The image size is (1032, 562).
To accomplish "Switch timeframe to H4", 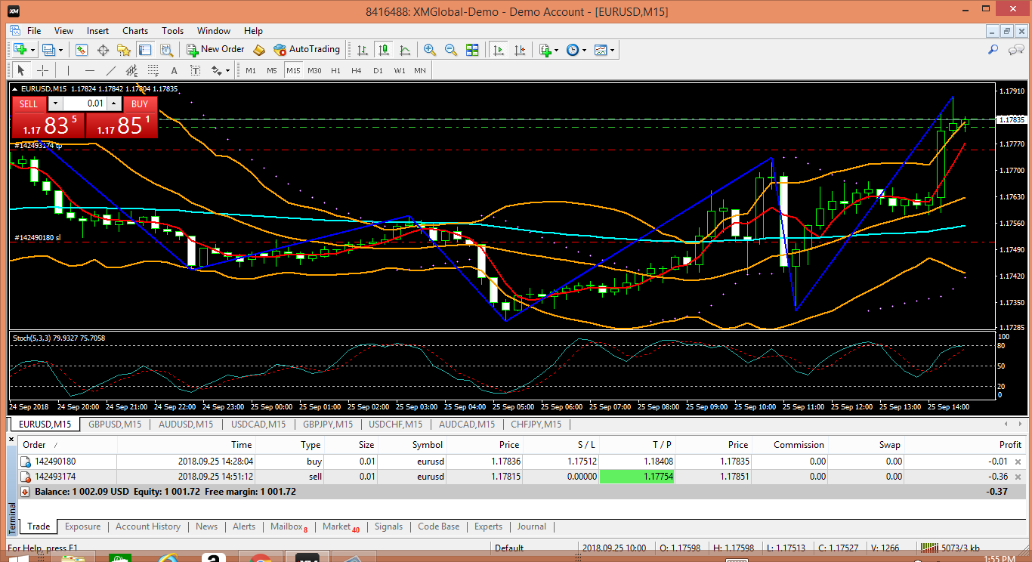I will 357,70.
